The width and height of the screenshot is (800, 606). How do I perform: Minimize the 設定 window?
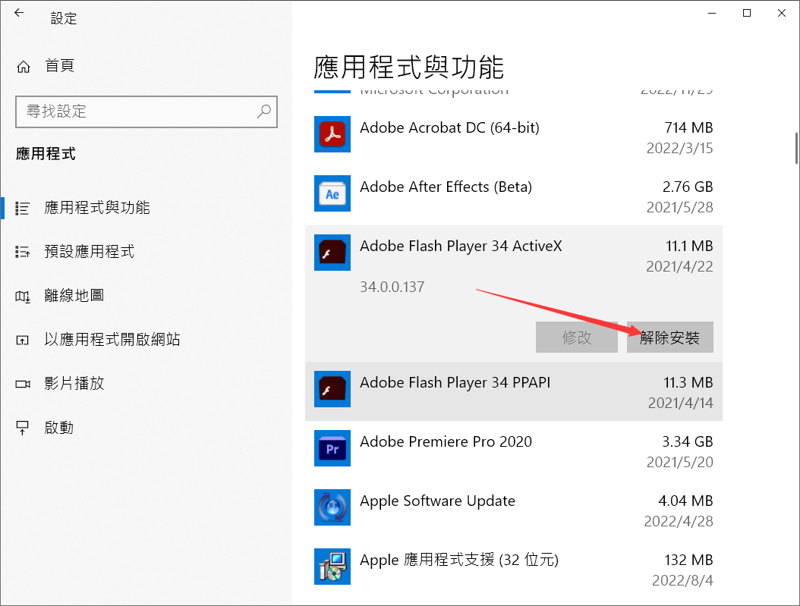[x=712, y=13]
